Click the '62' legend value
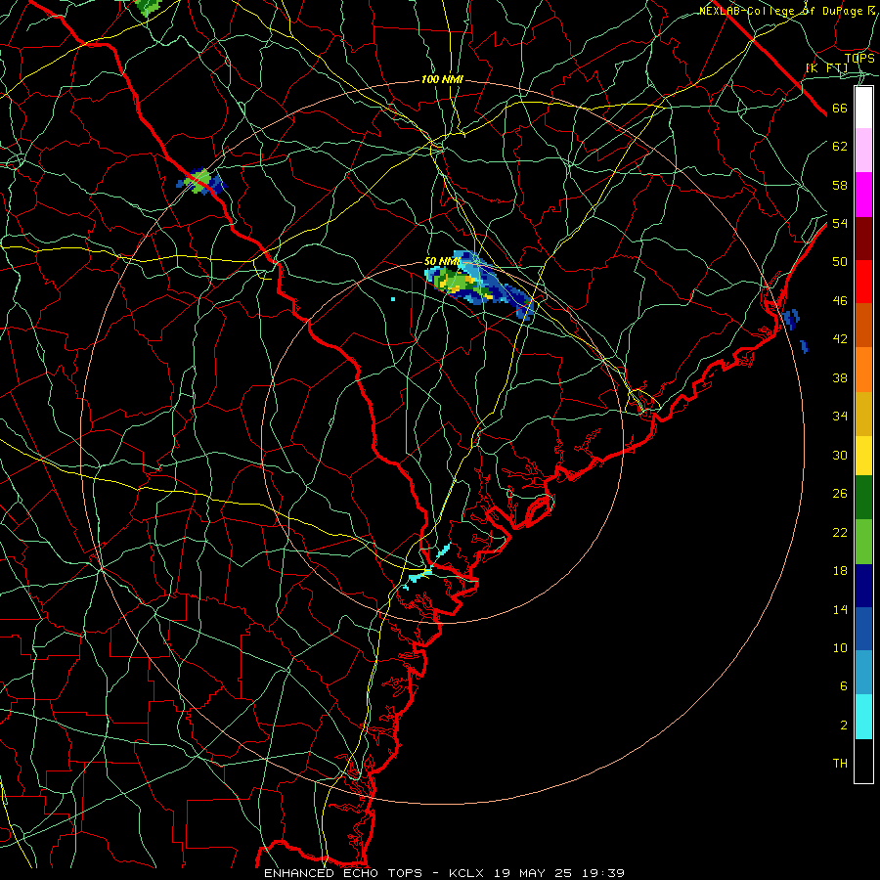The width and height of the screenshot is (880, 880). pyautogui.click(x=840, y=146)
